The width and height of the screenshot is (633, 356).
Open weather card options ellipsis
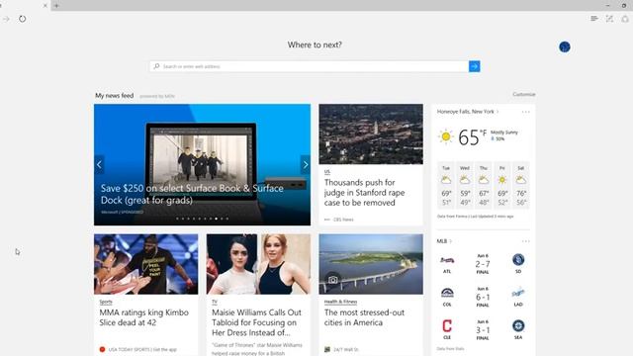click(x=525, y=112)
